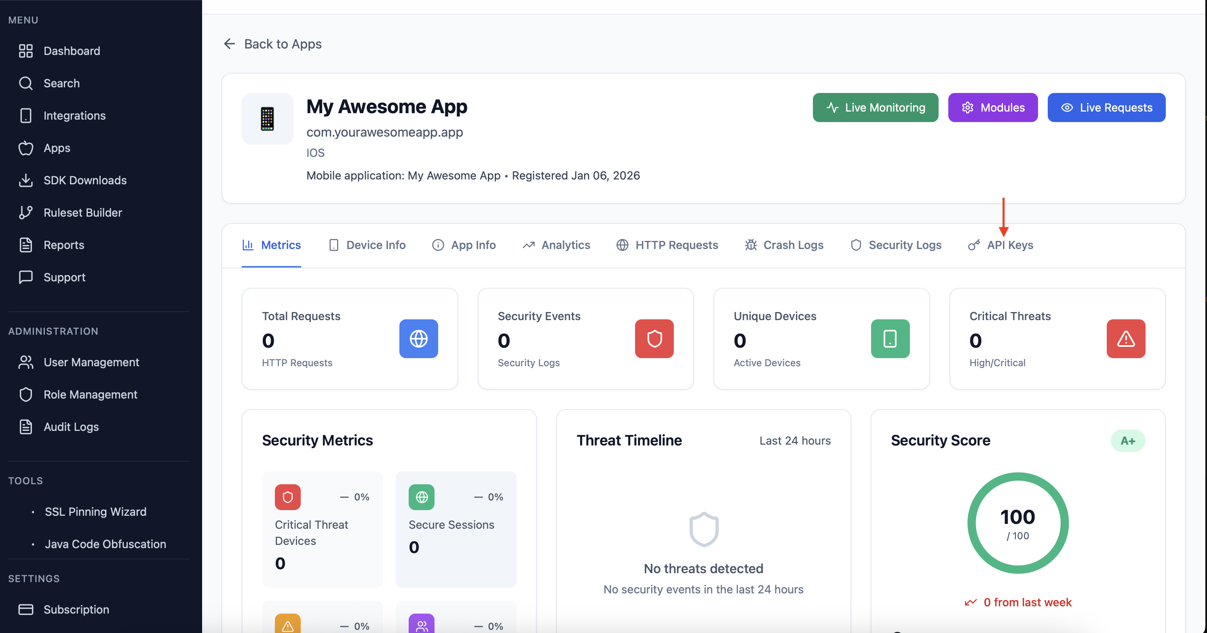Open the API Keys tab
The image size is (1207, 633).
(1000, 245)
